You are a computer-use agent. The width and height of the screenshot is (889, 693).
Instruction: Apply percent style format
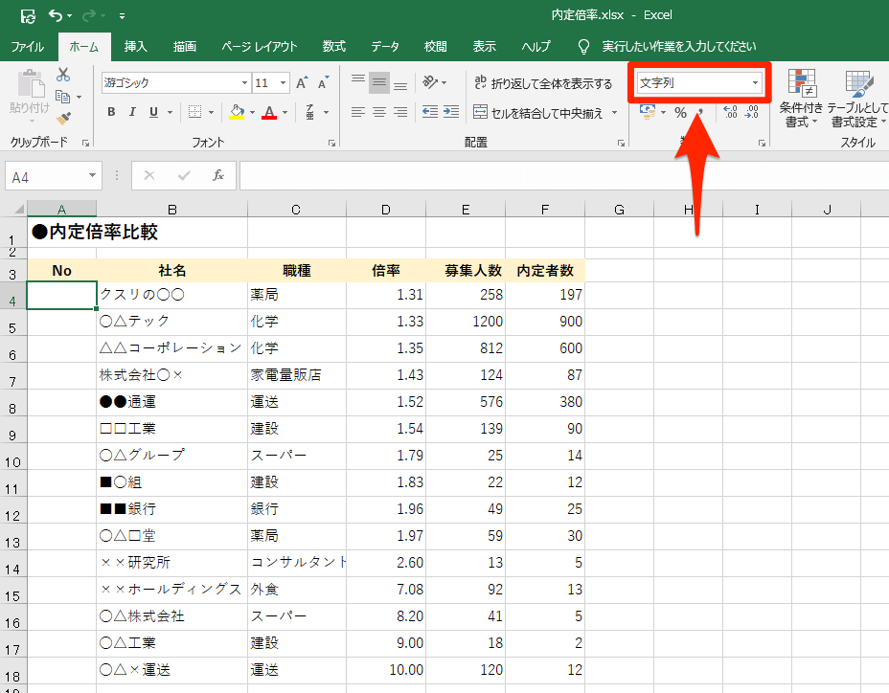[680, 112]
